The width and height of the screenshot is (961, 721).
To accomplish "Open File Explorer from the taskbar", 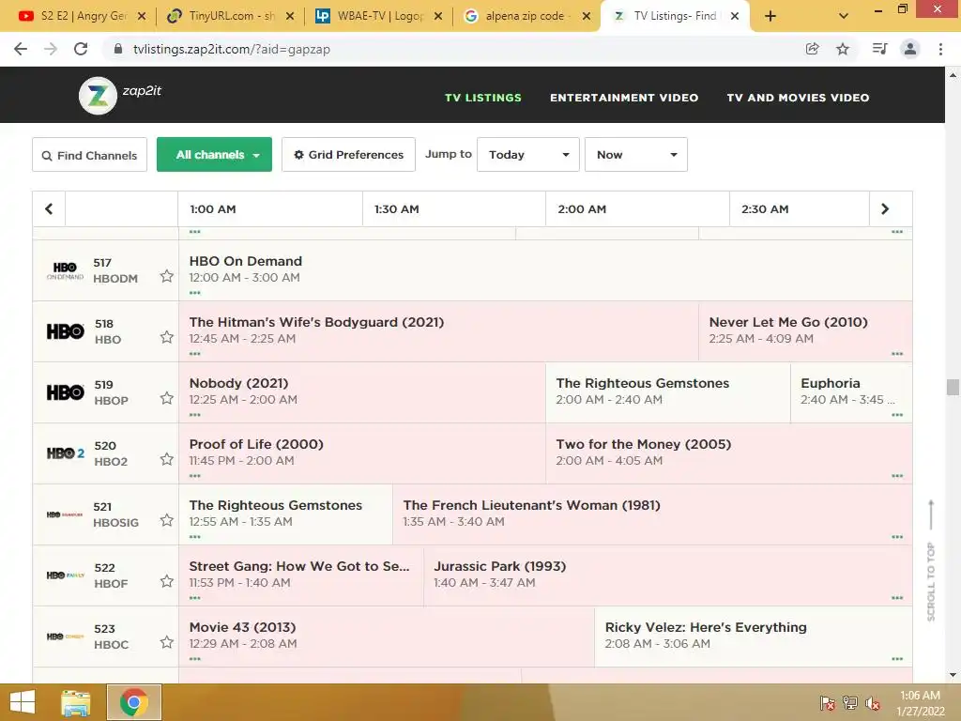I will pos(76,702).
